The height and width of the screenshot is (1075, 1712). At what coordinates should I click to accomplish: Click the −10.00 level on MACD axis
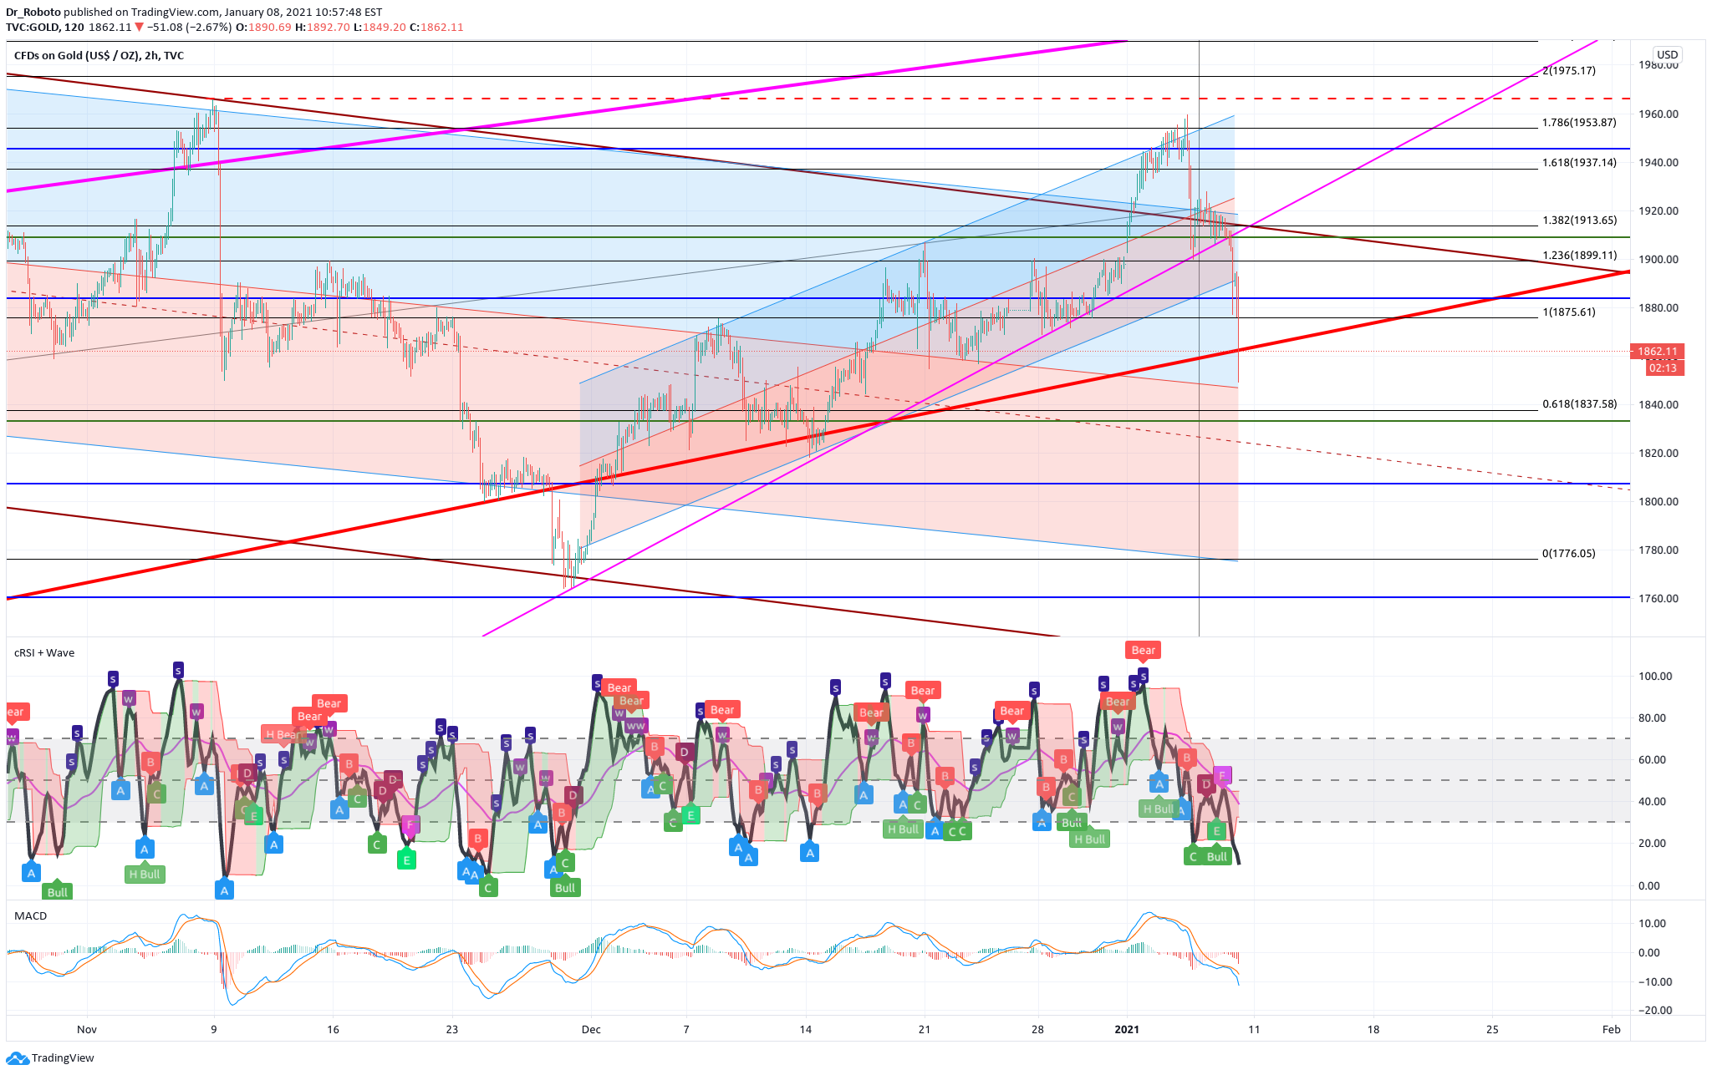tap(1655, 982)
